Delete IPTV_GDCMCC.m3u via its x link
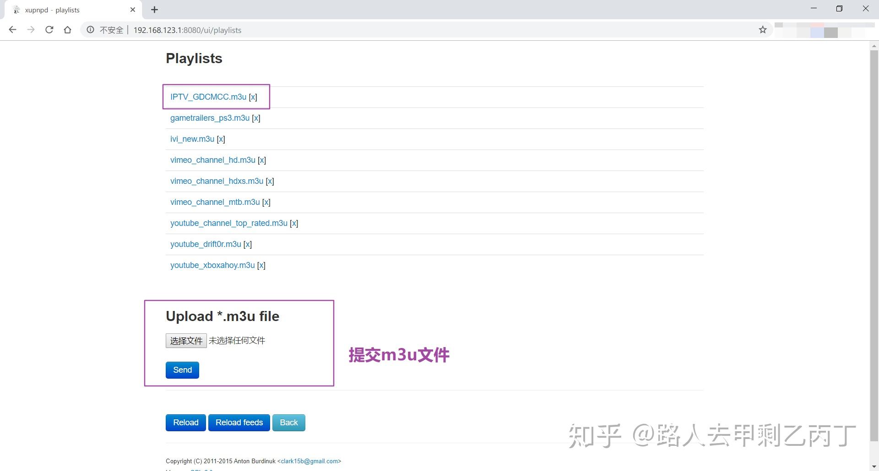This screenshot has width=879, height=471. pyautogui.click(x=253, y=97)
